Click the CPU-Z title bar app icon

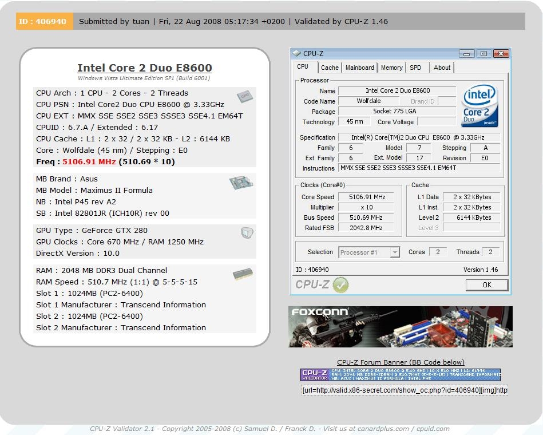[296, 53]
